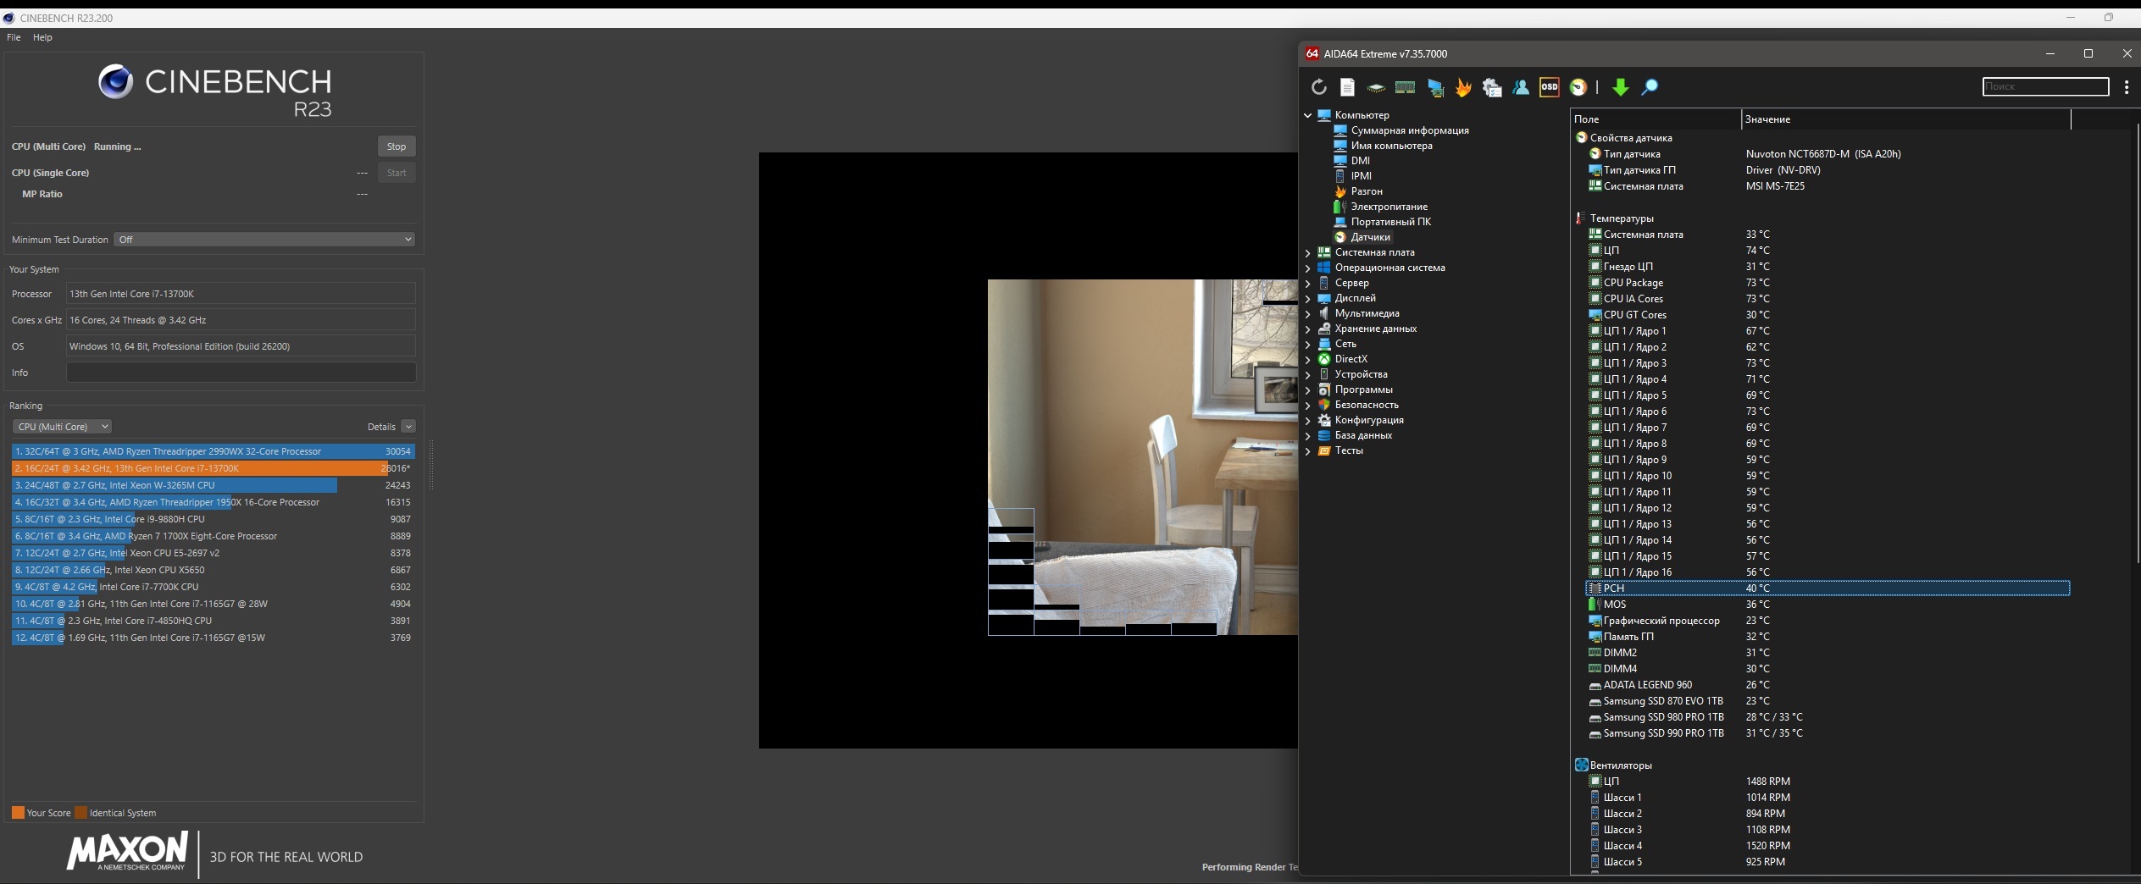Open Minimum Test Duration dropdown
The height and width of the screenshot is (884, 2141).
pos(264,240)
